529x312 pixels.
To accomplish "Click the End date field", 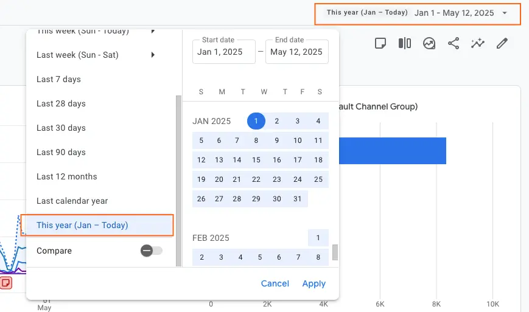I will 297,52.
